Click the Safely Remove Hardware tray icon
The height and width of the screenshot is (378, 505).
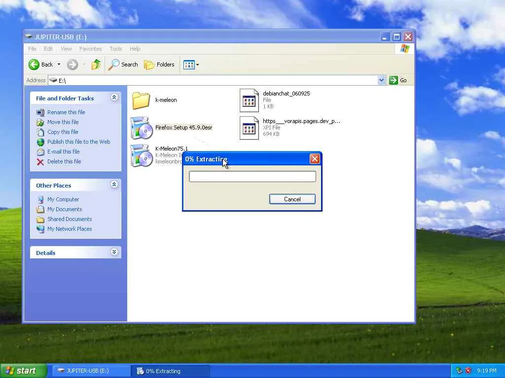(459, 371)
